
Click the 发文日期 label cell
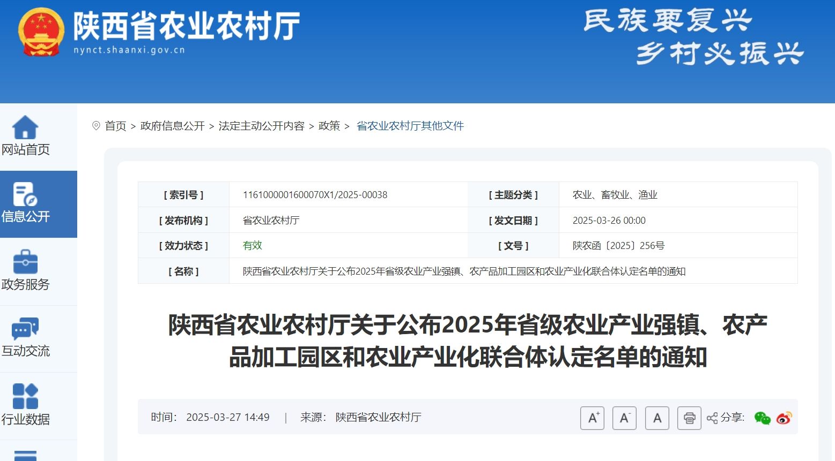[x=513, y=220]
